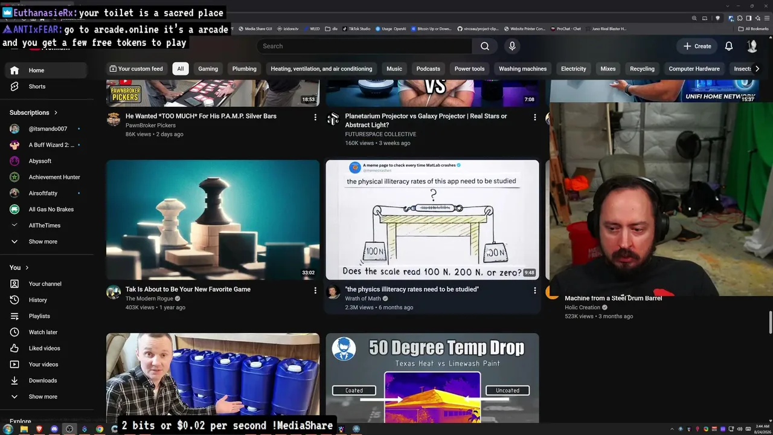This screenshot has width=773, height=435.
Task: Open options menu for PawnBroker silver bars video
Action: point(315,117)
